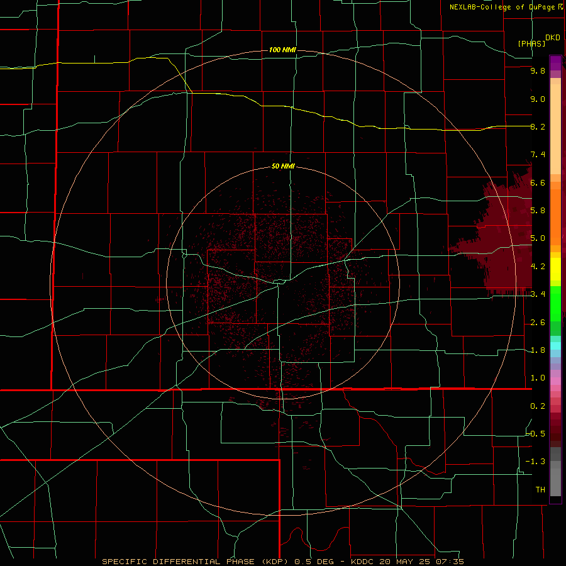
Task: Click the 0.2 color scale value
Action: [x=538, y=406]
